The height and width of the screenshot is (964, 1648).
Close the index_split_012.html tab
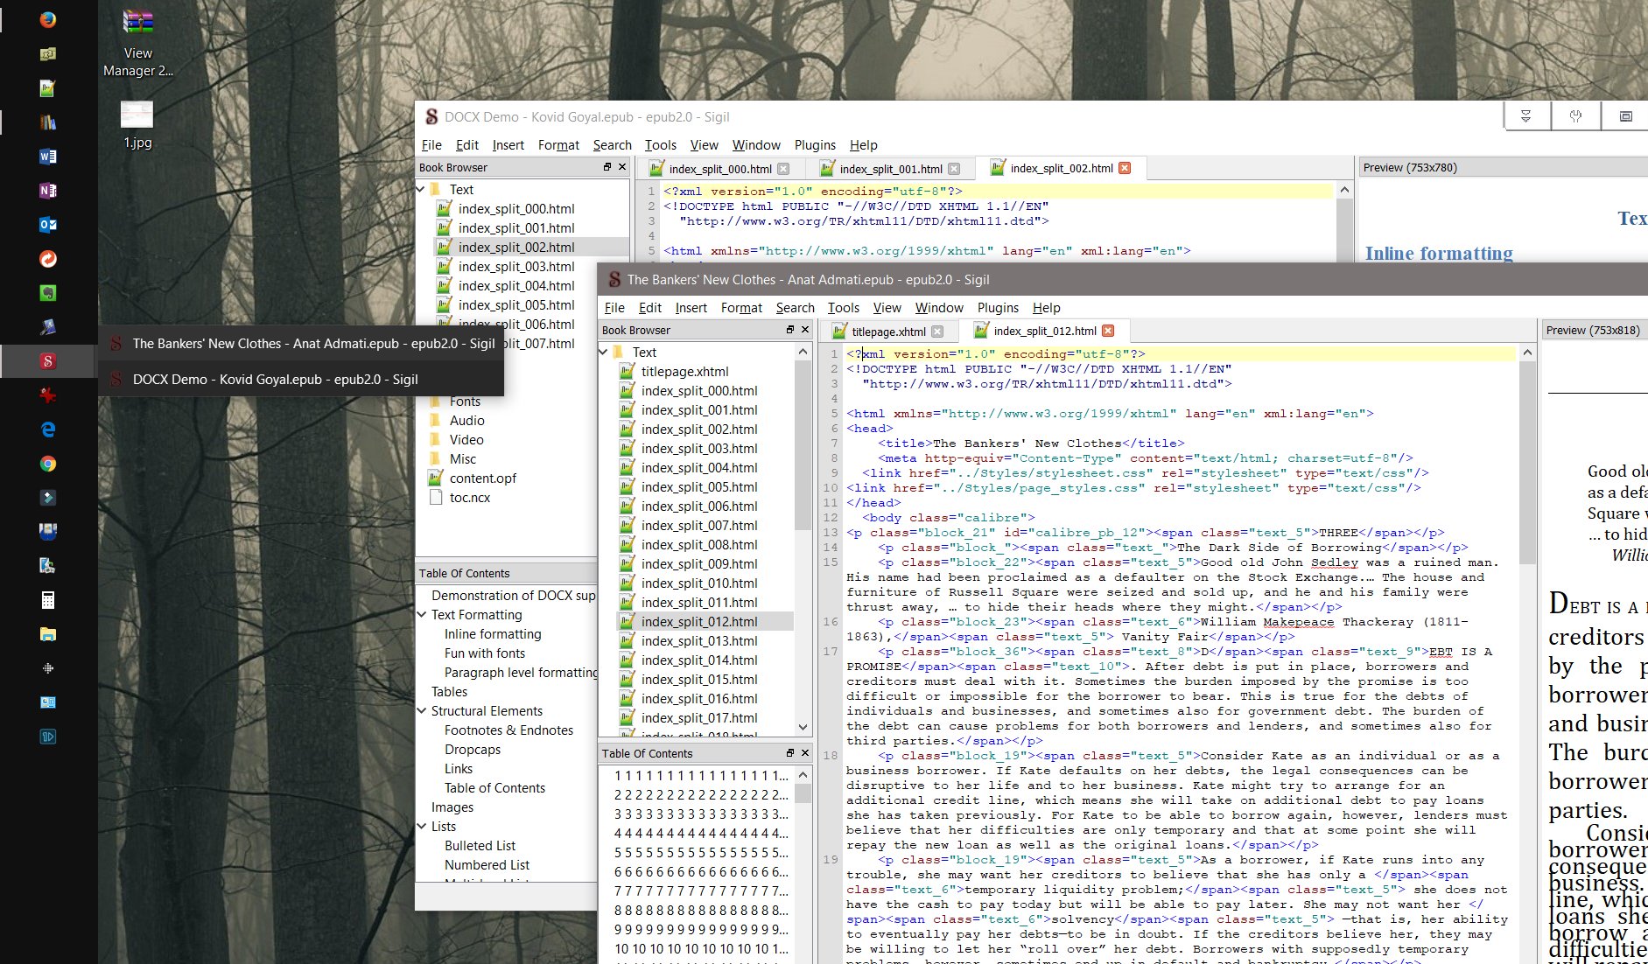1108,331
